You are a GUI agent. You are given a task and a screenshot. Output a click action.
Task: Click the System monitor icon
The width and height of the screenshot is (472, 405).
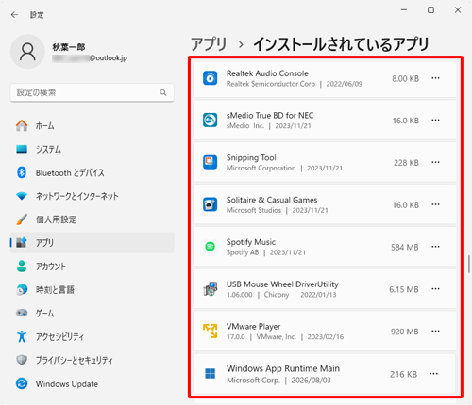click(x=22, y=149)
